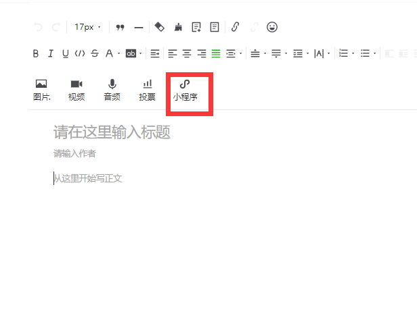The height and width of the screenshot is (310, 417).
Task: Click the line spacing icon
Action: [298, 53]
